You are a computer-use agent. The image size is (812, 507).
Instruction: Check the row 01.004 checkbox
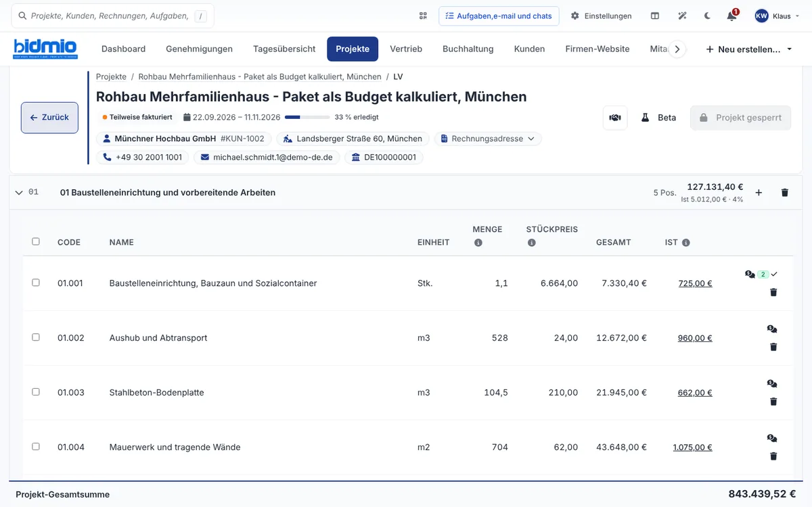coord(36,447)
